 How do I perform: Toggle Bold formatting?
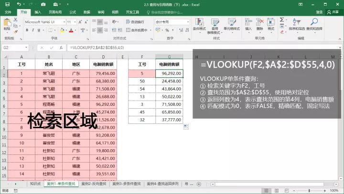coord(26,30)
